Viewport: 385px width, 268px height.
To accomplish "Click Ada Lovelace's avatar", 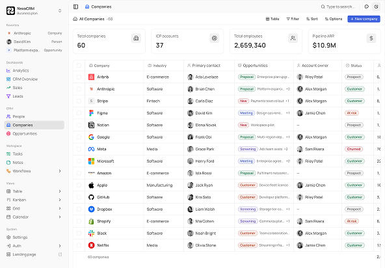I will pyautogui.click(x=191, y=77).
